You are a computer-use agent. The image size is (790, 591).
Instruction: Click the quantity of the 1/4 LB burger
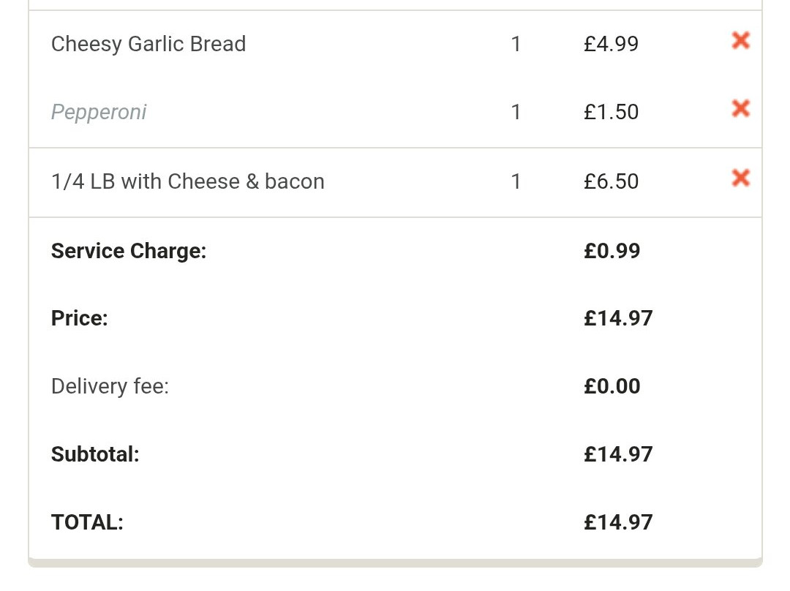516,181
